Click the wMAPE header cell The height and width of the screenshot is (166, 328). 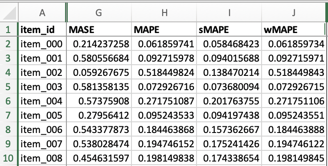coord(294,29)
